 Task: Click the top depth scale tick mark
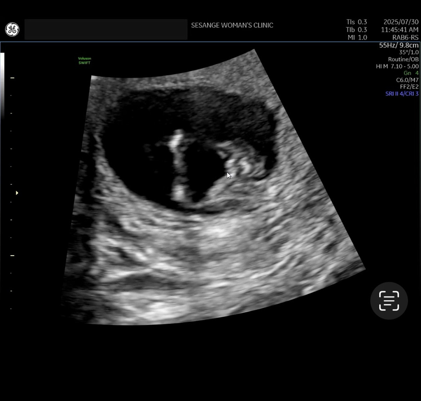(12, 78)
